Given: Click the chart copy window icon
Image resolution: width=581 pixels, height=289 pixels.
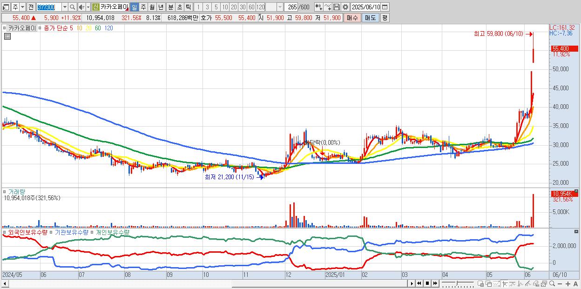Looking at the screenshot, I should 544,283.
